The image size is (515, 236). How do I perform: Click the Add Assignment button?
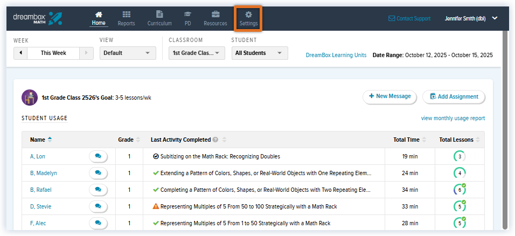454,96
